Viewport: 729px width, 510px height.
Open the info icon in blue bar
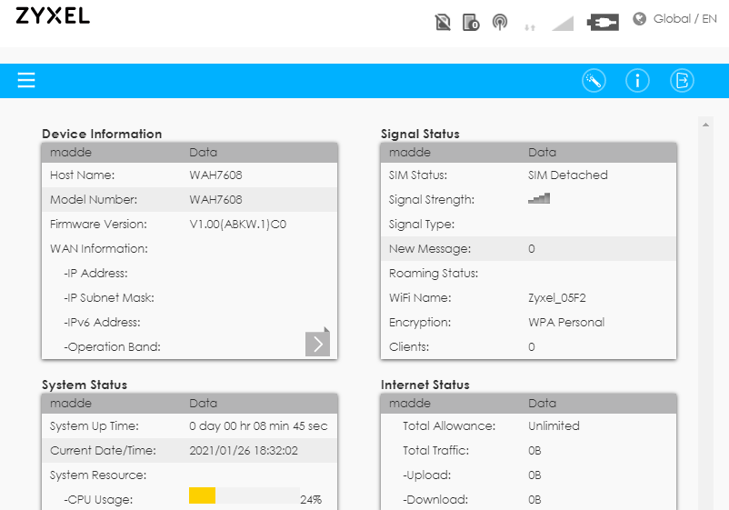[637, 80]
